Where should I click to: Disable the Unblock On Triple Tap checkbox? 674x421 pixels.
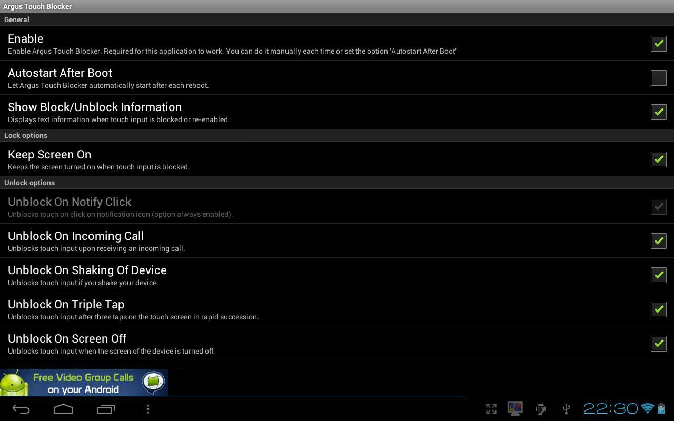coord(658,309)
